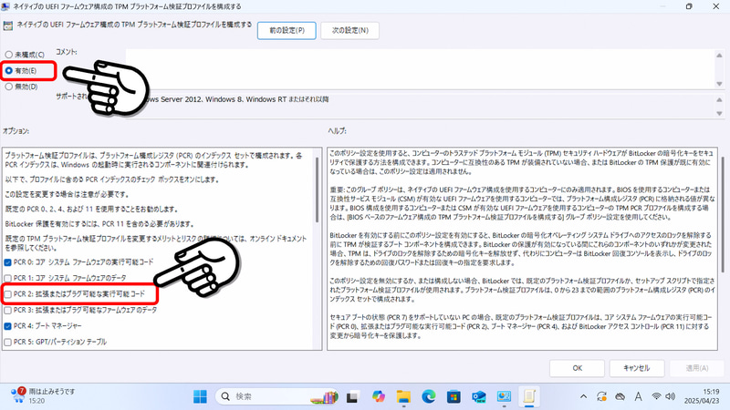This screenshot has height=410, width=730.
Task: Click inside the コメント text box
Action: pyautogui.click(x=419, y=69)
